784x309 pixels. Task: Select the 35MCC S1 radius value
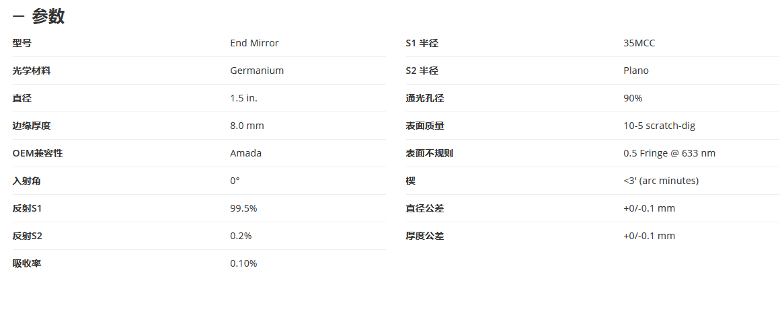(x=639, y=44)
